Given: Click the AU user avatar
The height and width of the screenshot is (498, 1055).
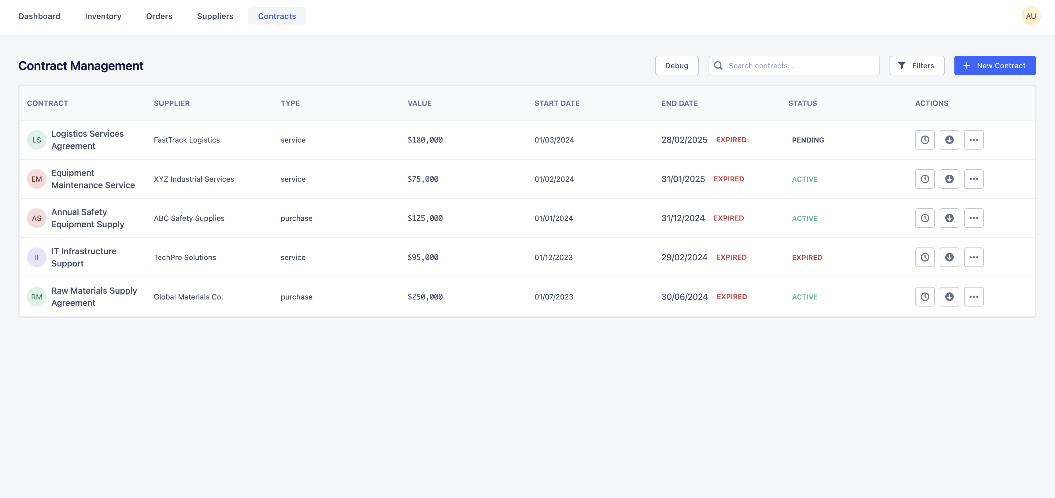Looking at the screenshot, I should tap(1031, 16).
